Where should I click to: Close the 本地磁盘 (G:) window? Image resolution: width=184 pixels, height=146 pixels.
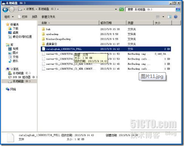[178, 3]
